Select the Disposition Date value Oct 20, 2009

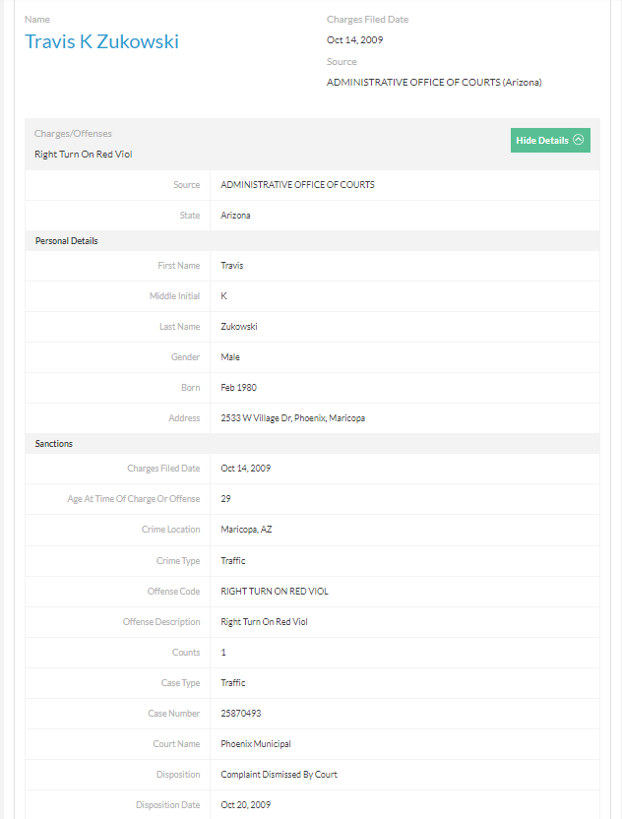(246, 804)
